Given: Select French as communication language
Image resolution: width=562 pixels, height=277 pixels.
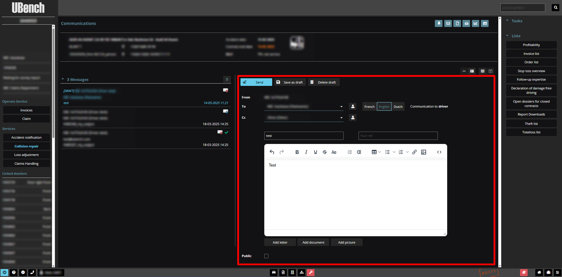Looking at the screenshot, I should (x=369, y=107).
